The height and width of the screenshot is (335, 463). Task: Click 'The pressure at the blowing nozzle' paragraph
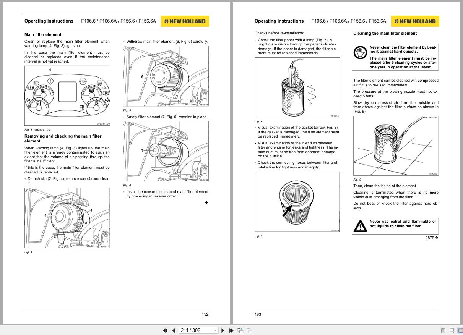tap(396, 94)
